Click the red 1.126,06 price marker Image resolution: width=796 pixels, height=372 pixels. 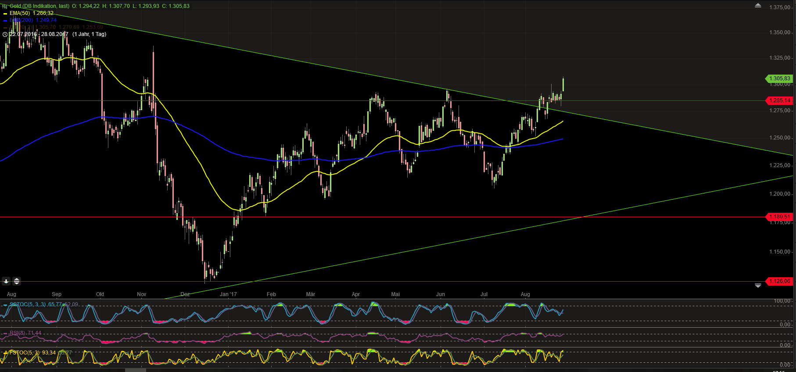(x=779, y=281)
